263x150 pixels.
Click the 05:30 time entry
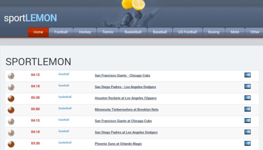coord(36,97)
